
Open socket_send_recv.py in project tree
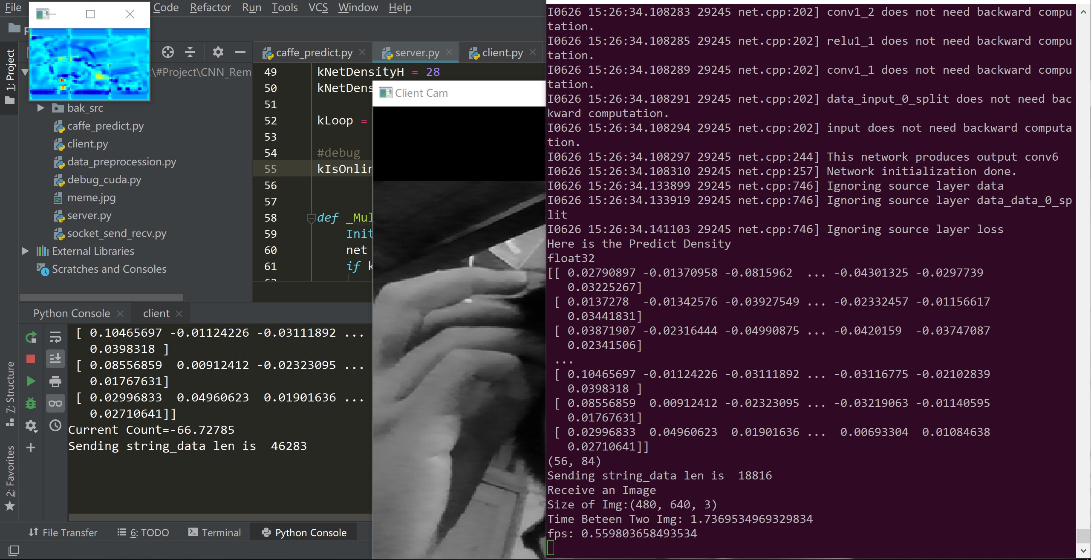pyautogui.click(x=116, y=233)
